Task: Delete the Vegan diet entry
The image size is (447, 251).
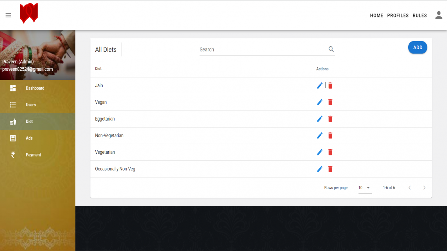Action: point(330,102)
